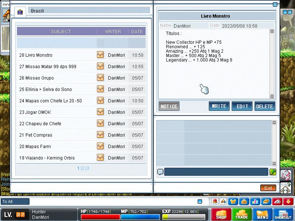Use the milk carton quickslot item
Screen dimensions: 295x221
(x=285, y=175)
